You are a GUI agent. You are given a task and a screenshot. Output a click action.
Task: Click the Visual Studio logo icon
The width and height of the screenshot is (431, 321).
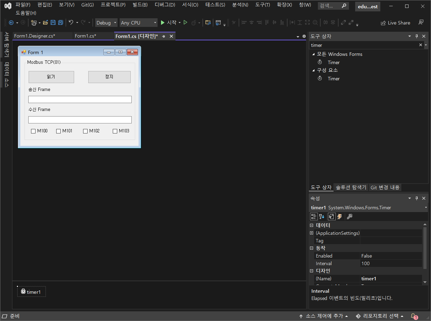[x=8, y=6]
